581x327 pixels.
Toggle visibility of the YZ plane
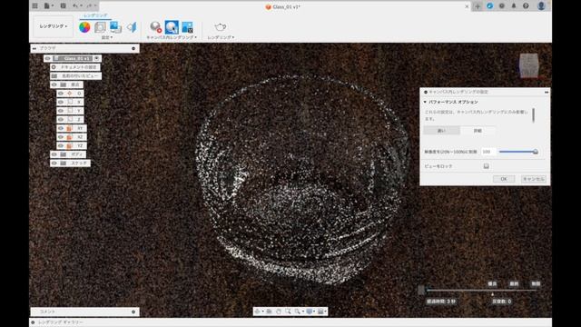[x=61, y=145]
